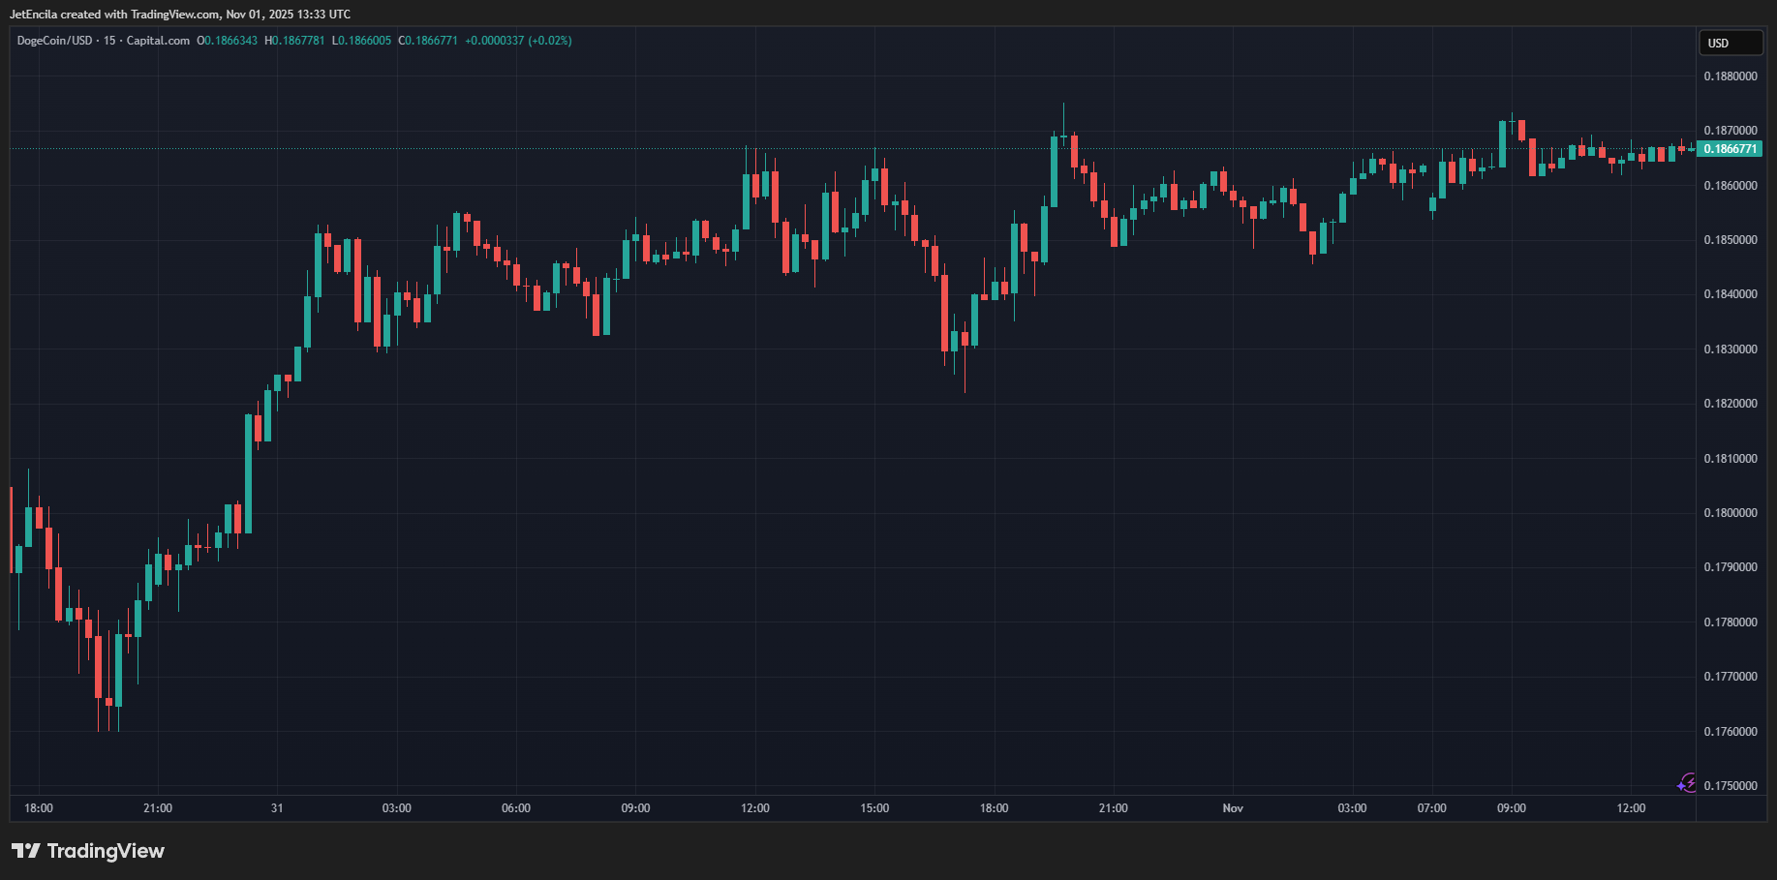Click the JetEncila created with TradingView.com header
Image resolution: width=1777 pixels, height=880 pixels.
180,15
